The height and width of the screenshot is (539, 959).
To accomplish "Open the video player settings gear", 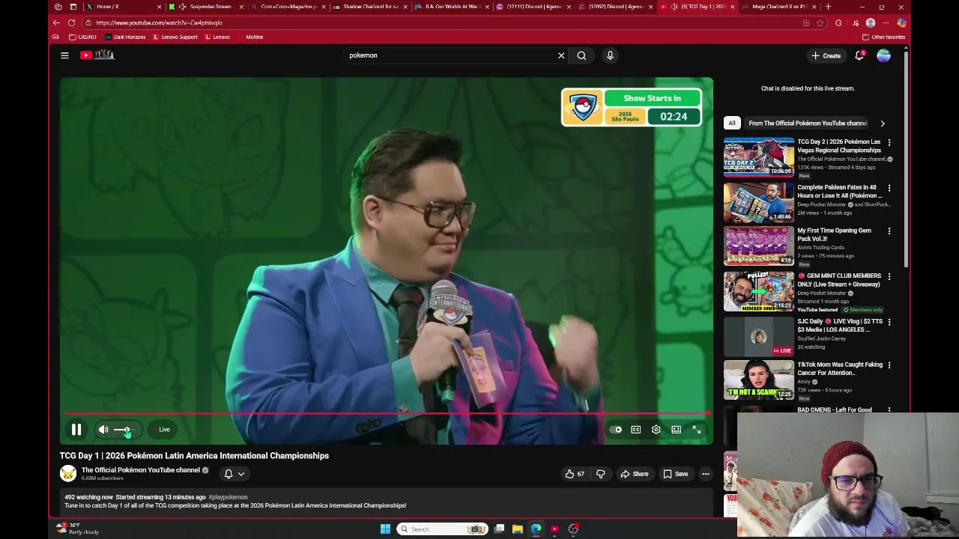I will click(x=656, y=430).
